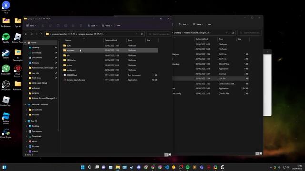The image size is (305, 171).
Task: Click the Rename icon in front window toolbar
Action: pos(66,25)
